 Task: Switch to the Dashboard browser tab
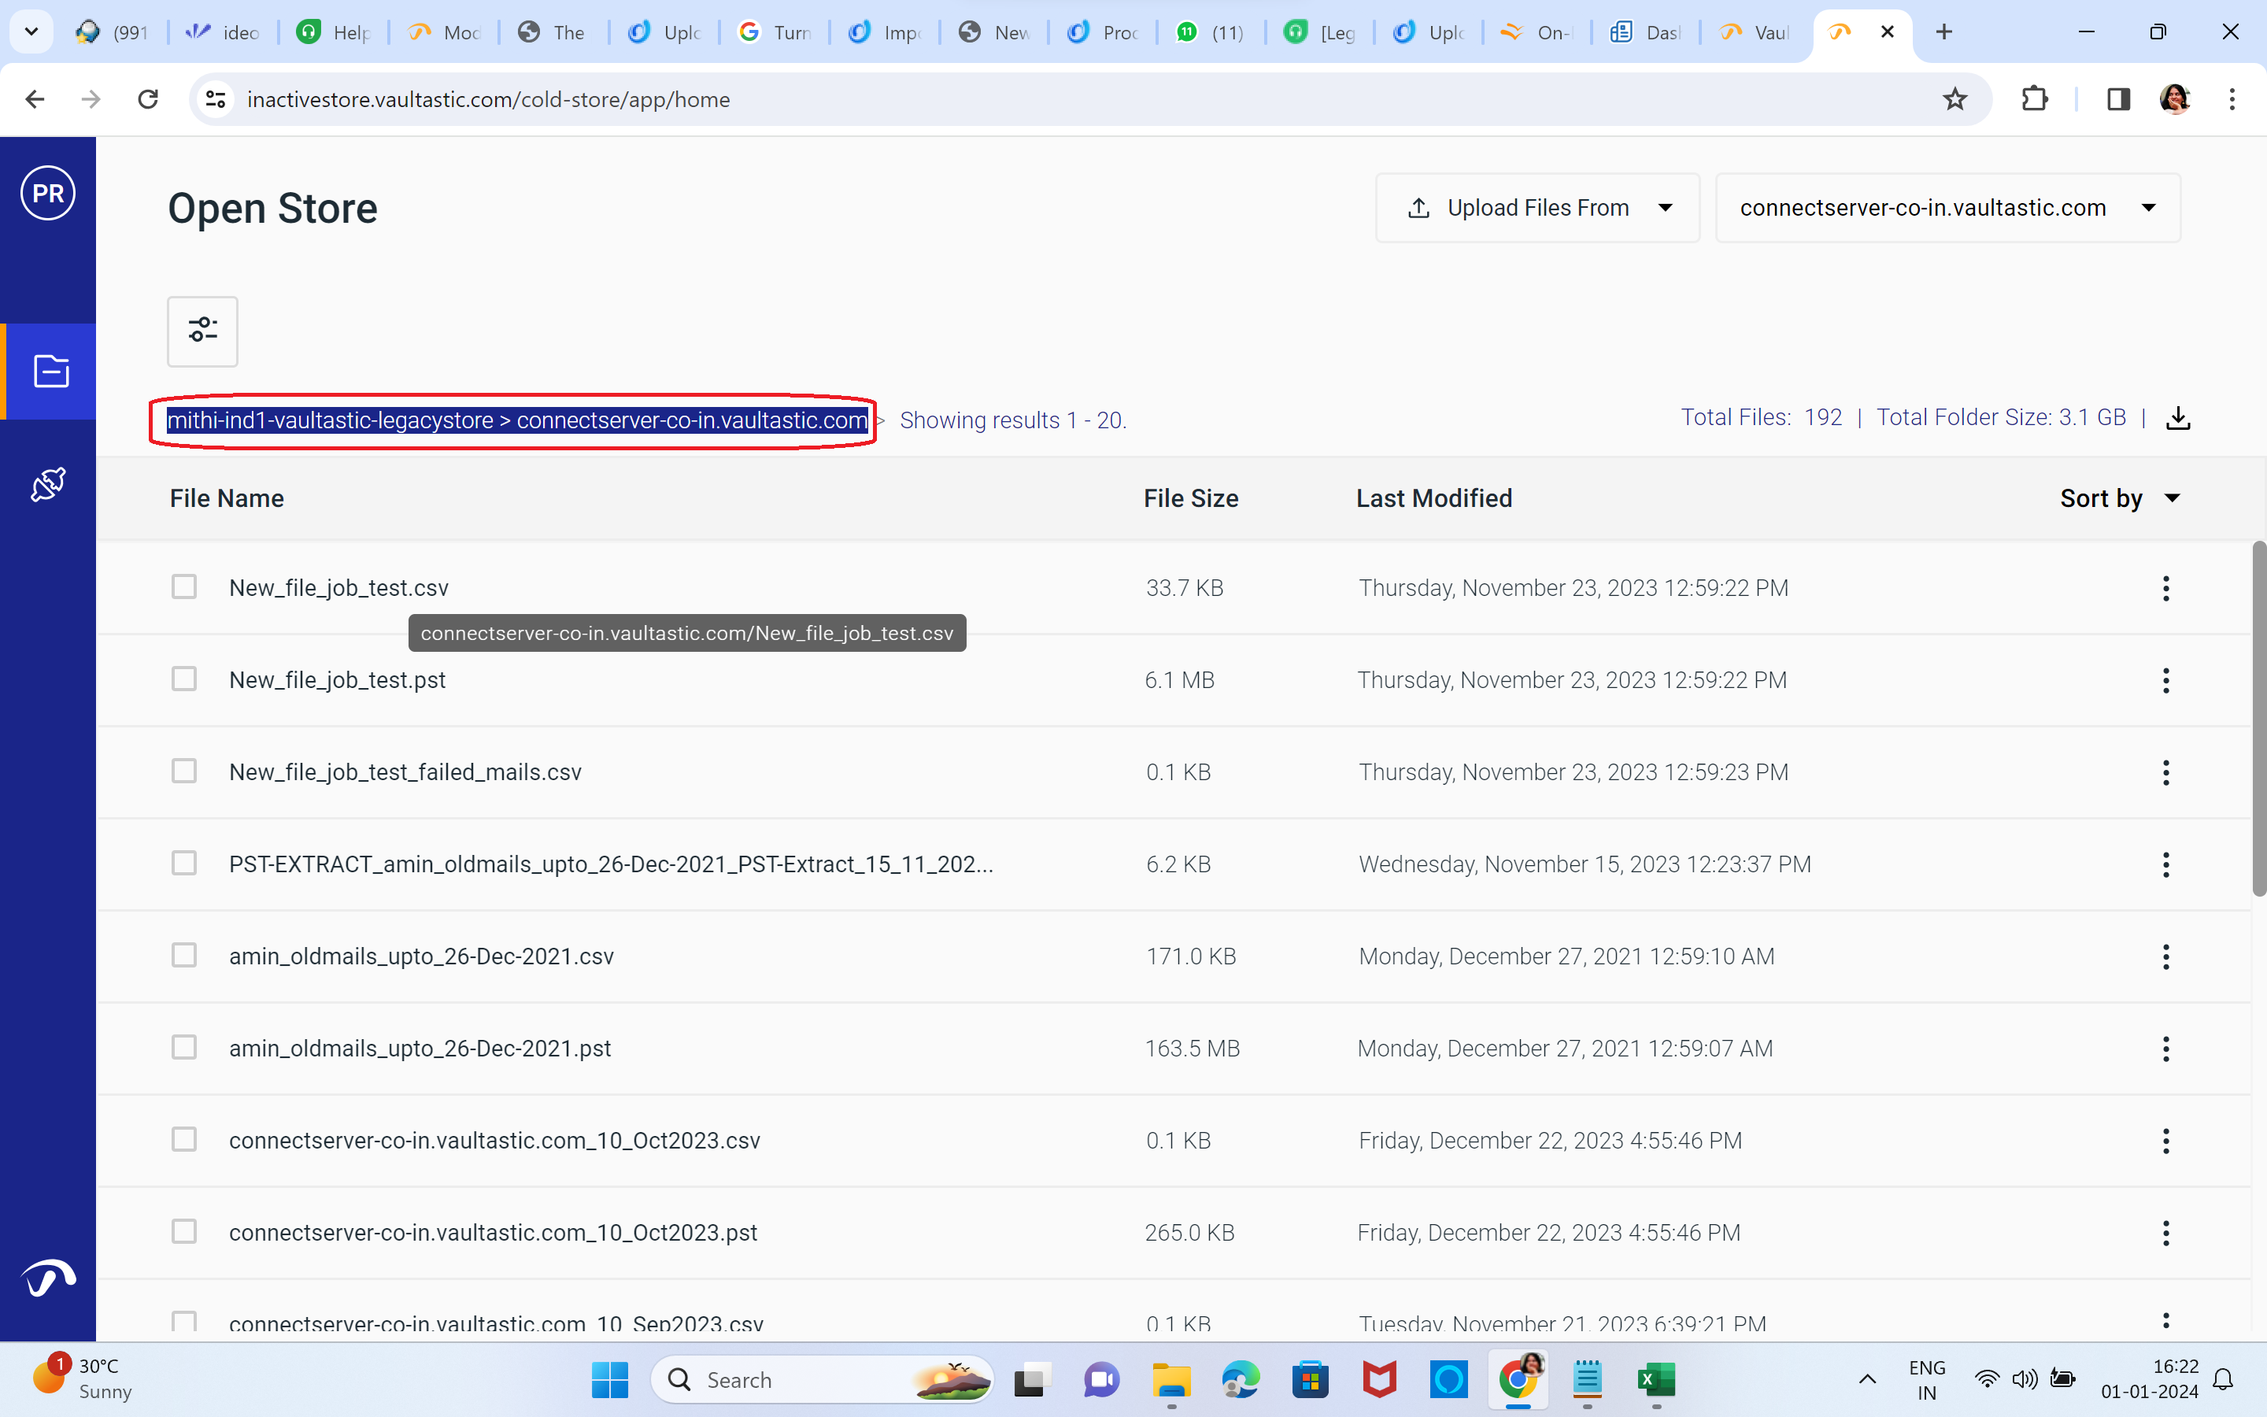click(x=1646, y=33)
